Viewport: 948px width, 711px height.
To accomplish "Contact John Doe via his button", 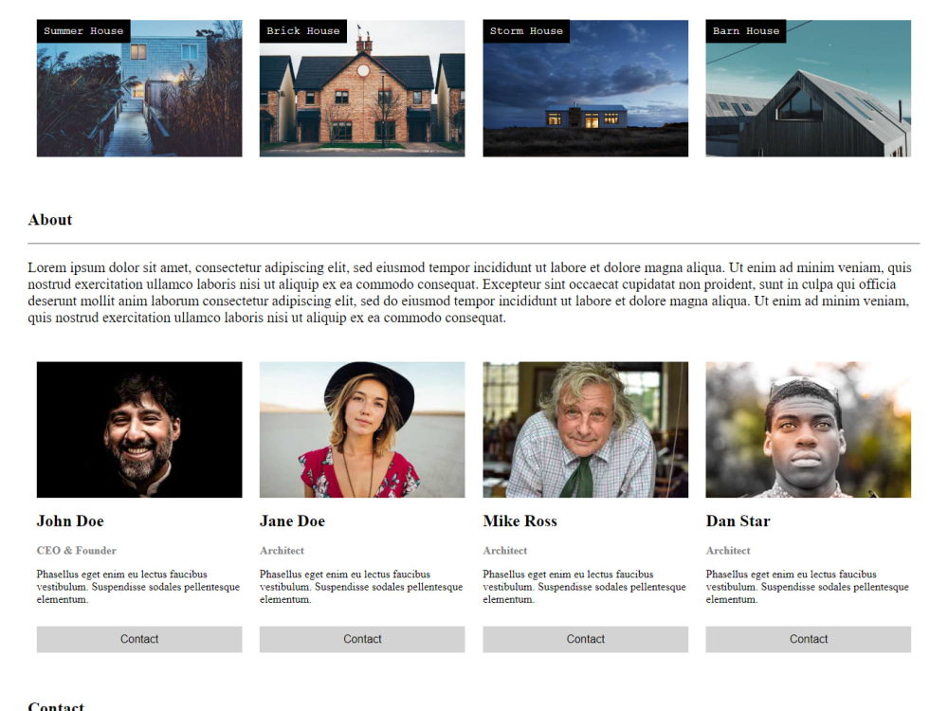I will point(139,639).
